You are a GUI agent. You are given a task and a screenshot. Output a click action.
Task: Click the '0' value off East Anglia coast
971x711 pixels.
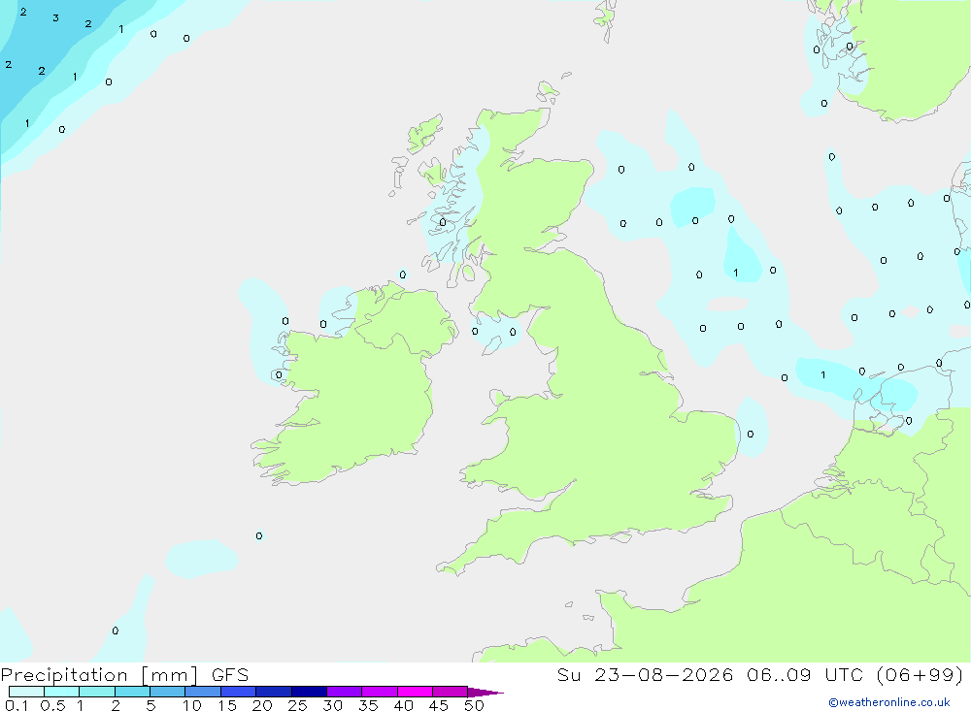[751, 434]
